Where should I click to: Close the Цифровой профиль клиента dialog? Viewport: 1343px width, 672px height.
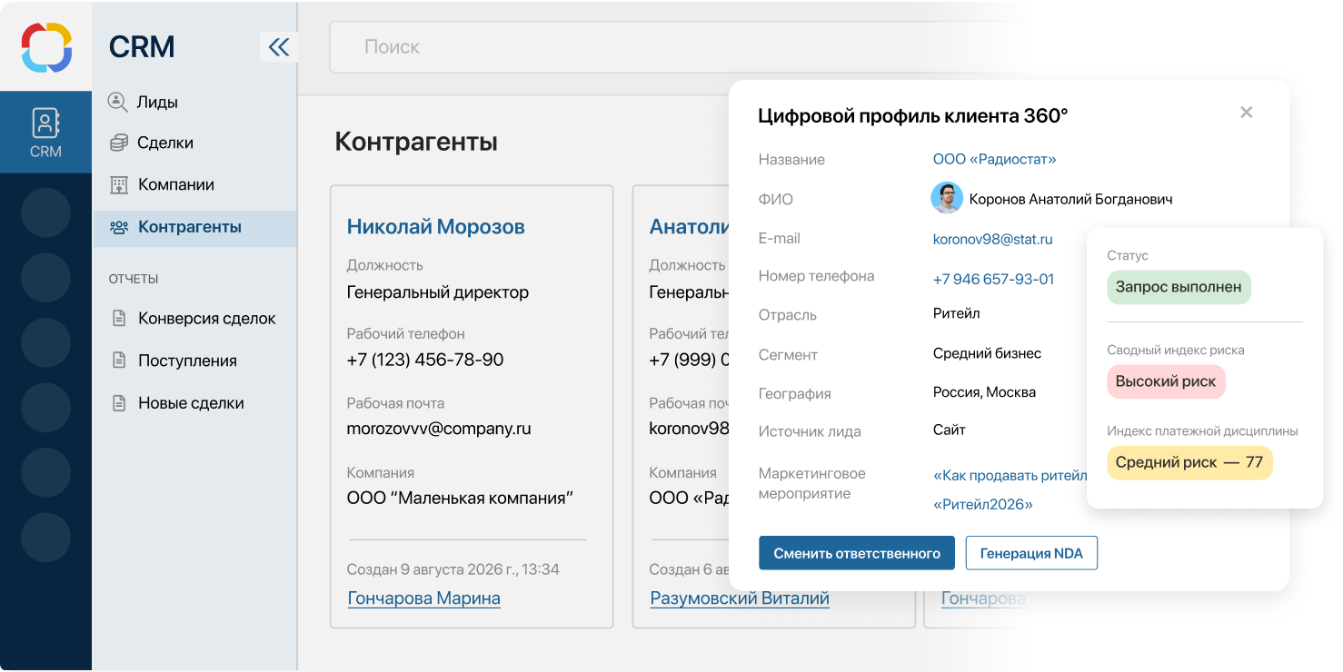(x=1247, y=113)
